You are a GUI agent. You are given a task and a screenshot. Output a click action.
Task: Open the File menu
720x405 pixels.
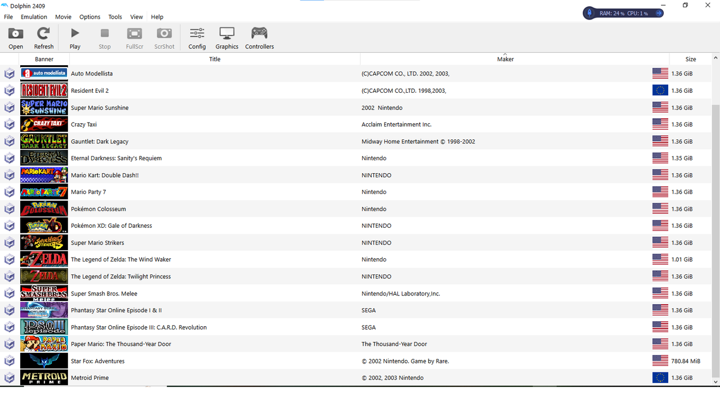(8, 17)
